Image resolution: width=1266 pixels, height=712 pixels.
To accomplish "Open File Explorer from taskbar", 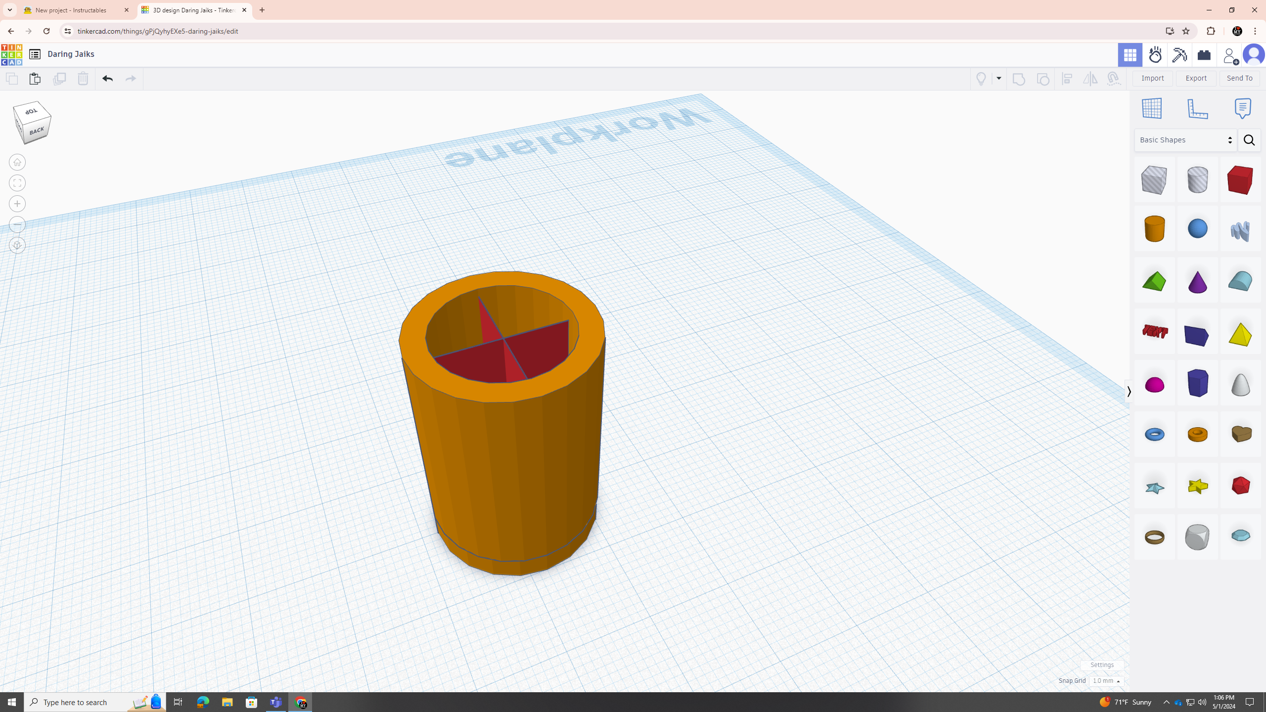I will [x=227, y=702].
